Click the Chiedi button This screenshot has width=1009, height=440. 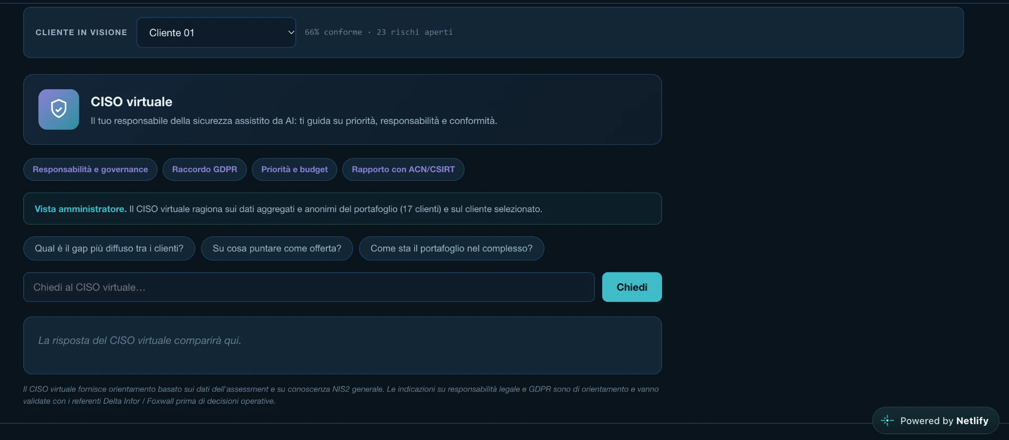[632, 287]
